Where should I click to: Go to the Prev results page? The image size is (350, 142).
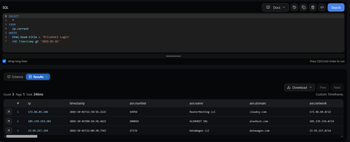click(323, 88)
